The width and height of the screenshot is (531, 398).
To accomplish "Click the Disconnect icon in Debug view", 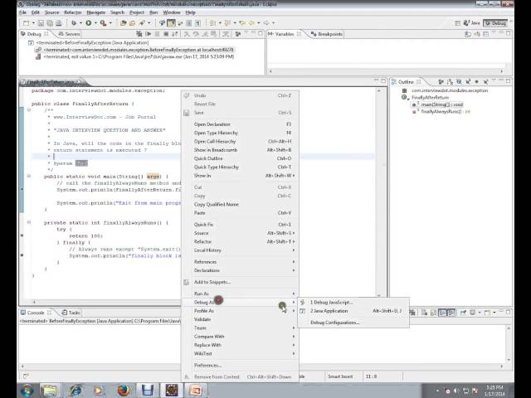I will point(175,34).
